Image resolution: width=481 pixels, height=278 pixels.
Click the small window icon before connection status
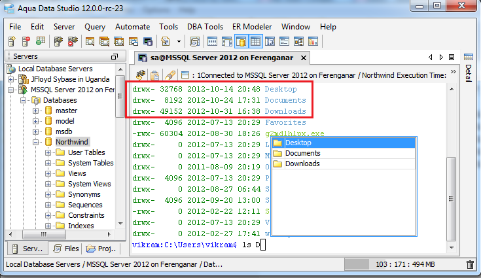coord(185,75)
